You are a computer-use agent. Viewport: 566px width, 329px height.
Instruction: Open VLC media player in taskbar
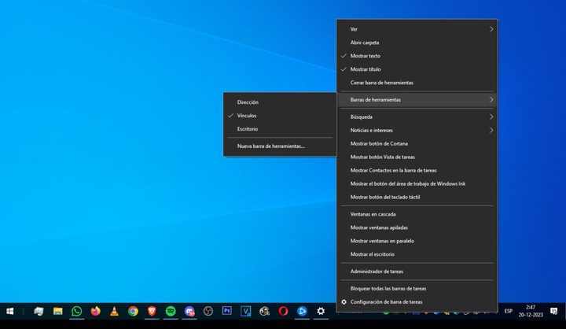pos(115,312)
